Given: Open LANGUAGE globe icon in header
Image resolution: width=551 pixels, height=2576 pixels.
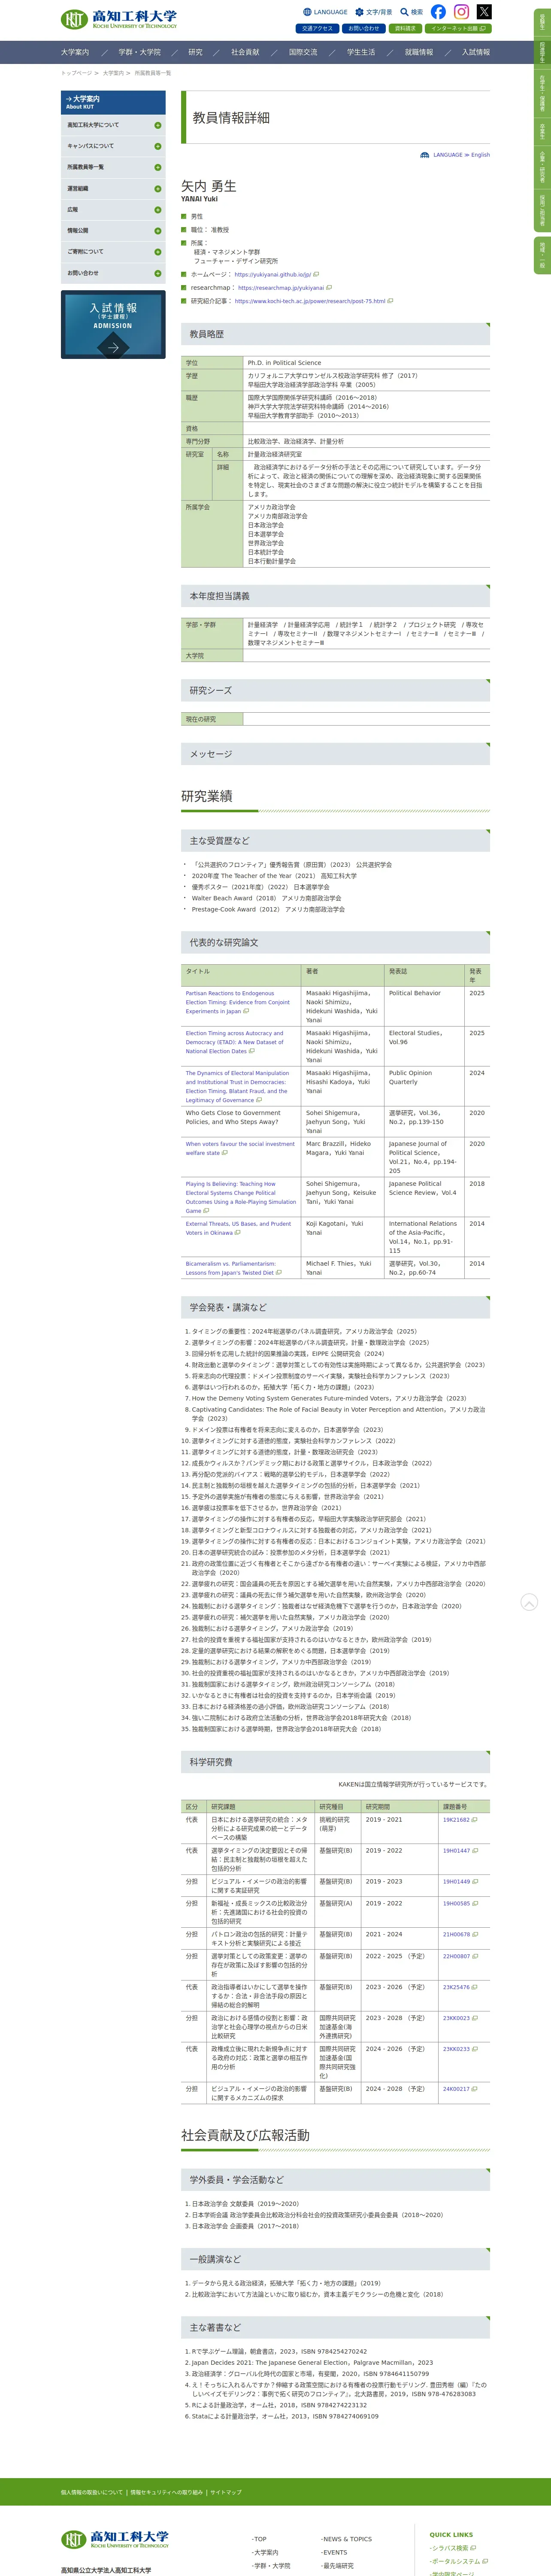Looking at the screenshot, I should 307,12.
